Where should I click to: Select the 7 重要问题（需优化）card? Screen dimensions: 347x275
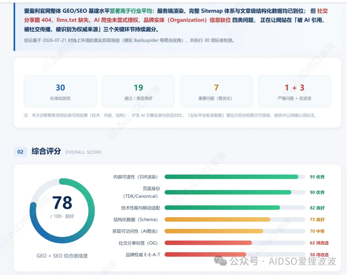[x=216, y=91]
